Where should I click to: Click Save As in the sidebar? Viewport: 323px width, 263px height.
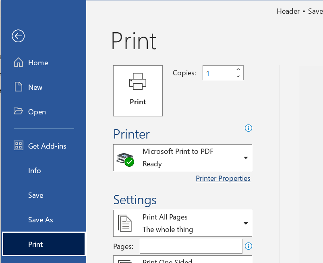[x=40, y=220]
